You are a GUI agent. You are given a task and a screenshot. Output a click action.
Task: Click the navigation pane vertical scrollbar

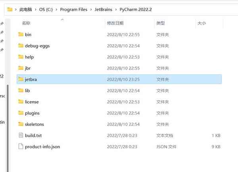point(8,128)
